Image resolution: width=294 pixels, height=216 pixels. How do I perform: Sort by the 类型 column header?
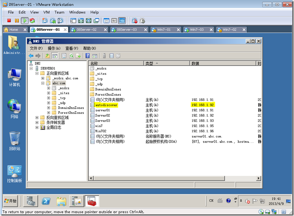point(167,63)
